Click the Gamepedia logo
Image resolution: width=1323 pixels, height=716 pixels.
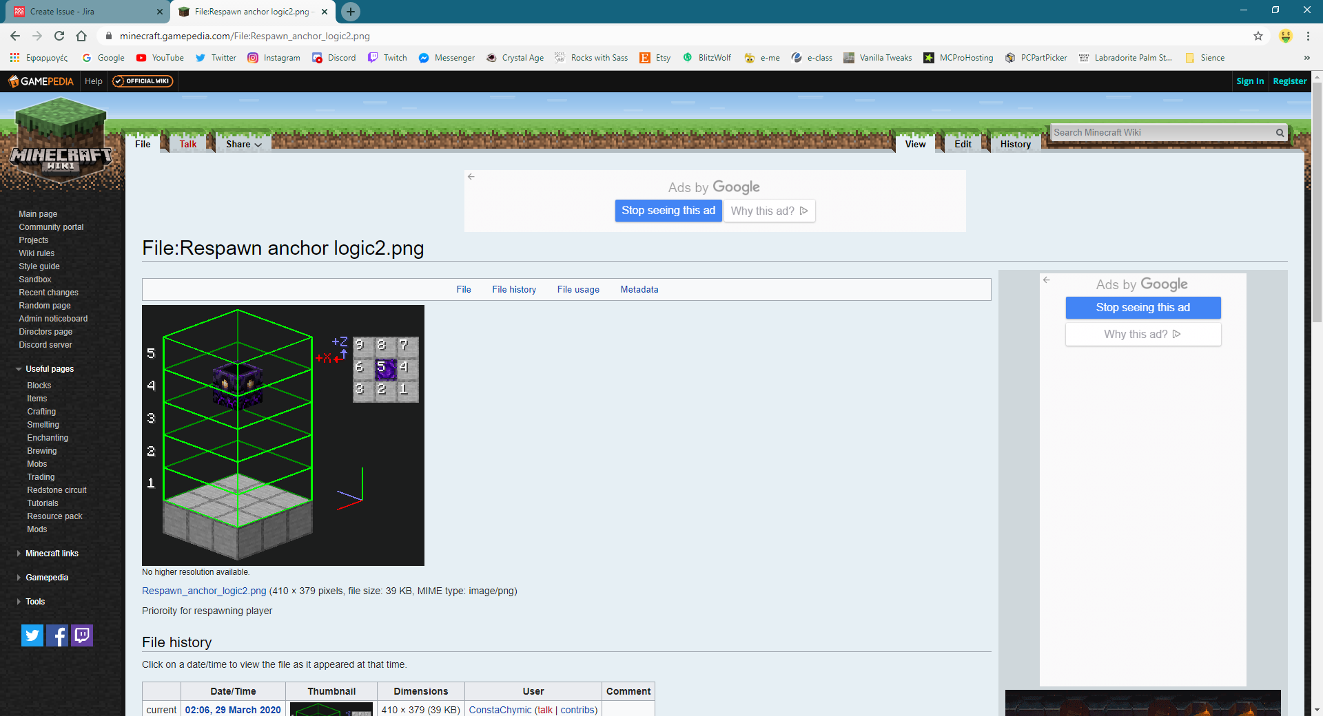coord(41,81)
